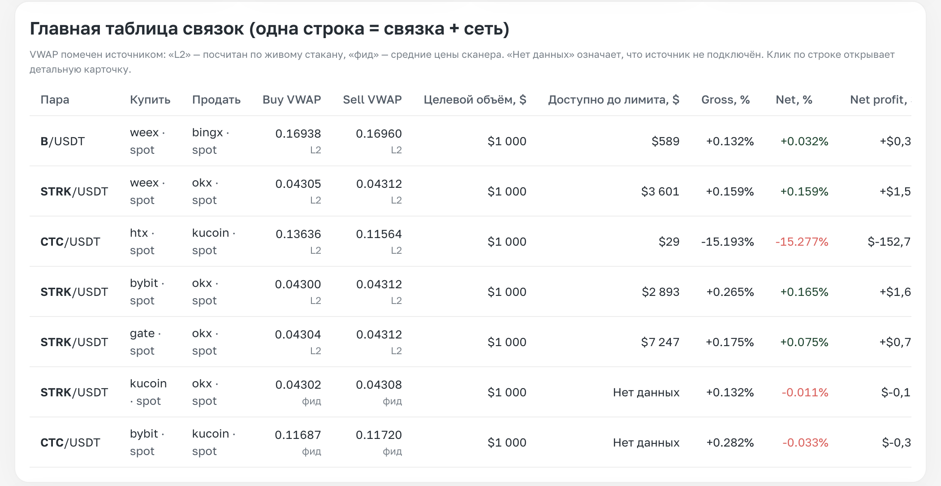Click the net value +0.032%
Viewport: 941px width, 486px height.
coord(804,141)
